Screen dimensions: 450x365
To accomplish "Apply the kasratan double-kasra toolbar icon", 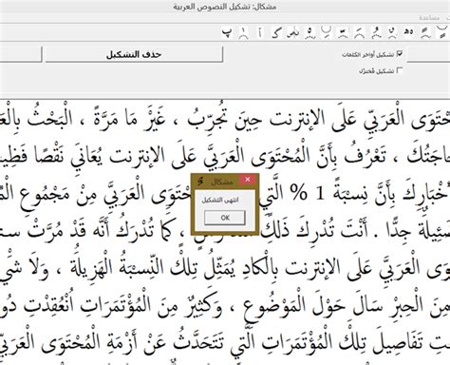I will coord(441,31).
